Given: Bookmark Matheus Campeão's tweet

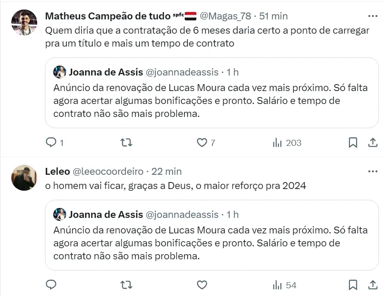Looking at the screenshot, I should [353, 142].
